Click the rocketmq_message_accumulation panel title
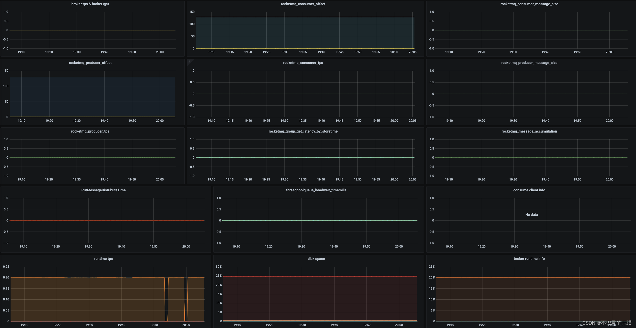636x328 pixels. click(529, 131)
